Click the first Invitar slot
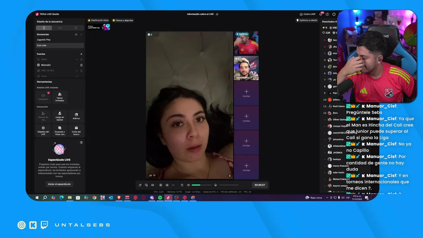This screenshot has width=423, height=238. (246, 93)
